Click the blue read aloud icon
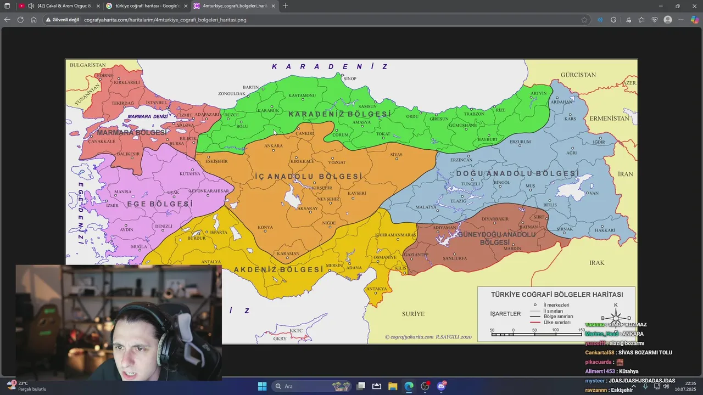This screenshot has height=395, width=703. (600, 20)
